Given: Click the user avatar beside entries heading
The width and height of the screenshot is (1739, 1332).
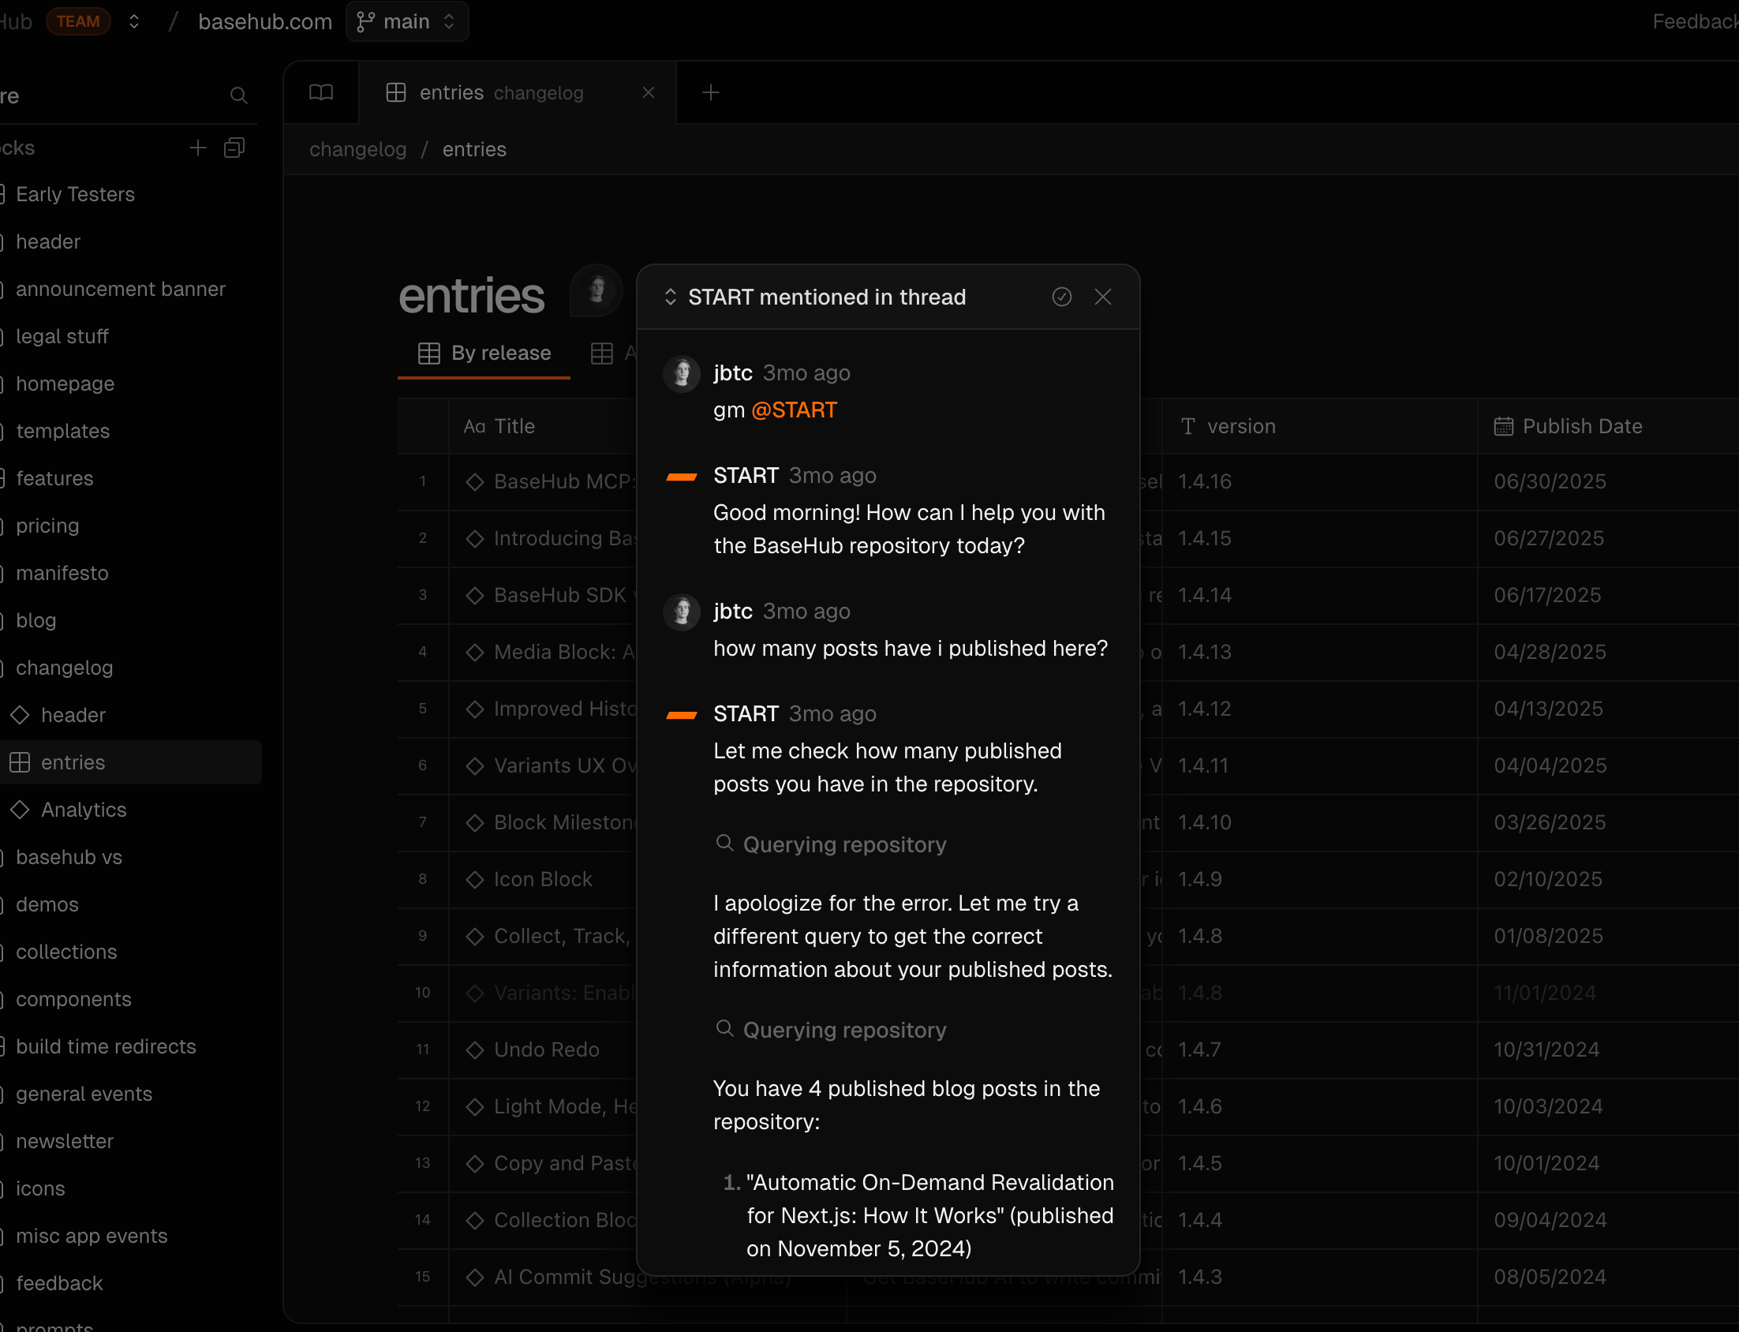Looking at the screenshot, I should (596, 290).
